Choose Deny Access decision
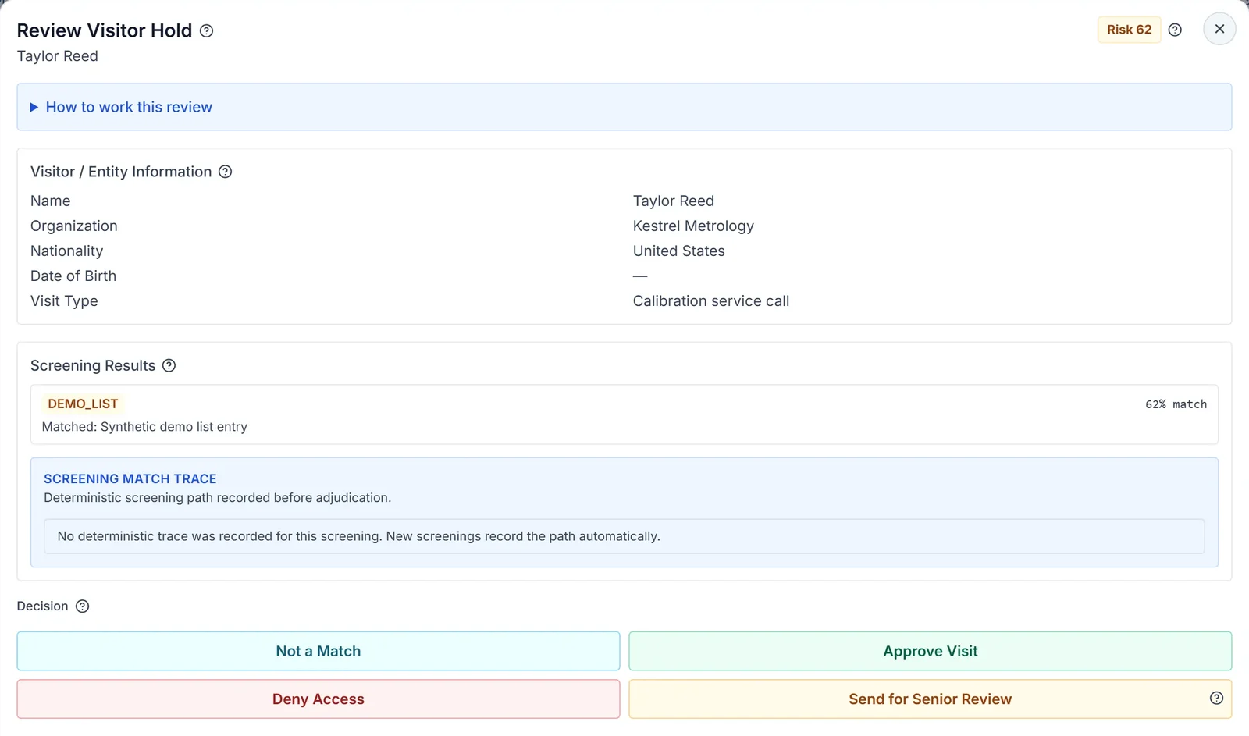The image size is (1249, 736). pos(318,699)
